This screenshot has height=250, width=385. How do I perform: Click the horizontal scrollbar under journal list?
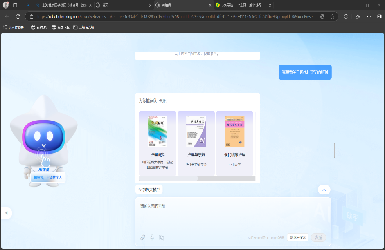(168, 178)
